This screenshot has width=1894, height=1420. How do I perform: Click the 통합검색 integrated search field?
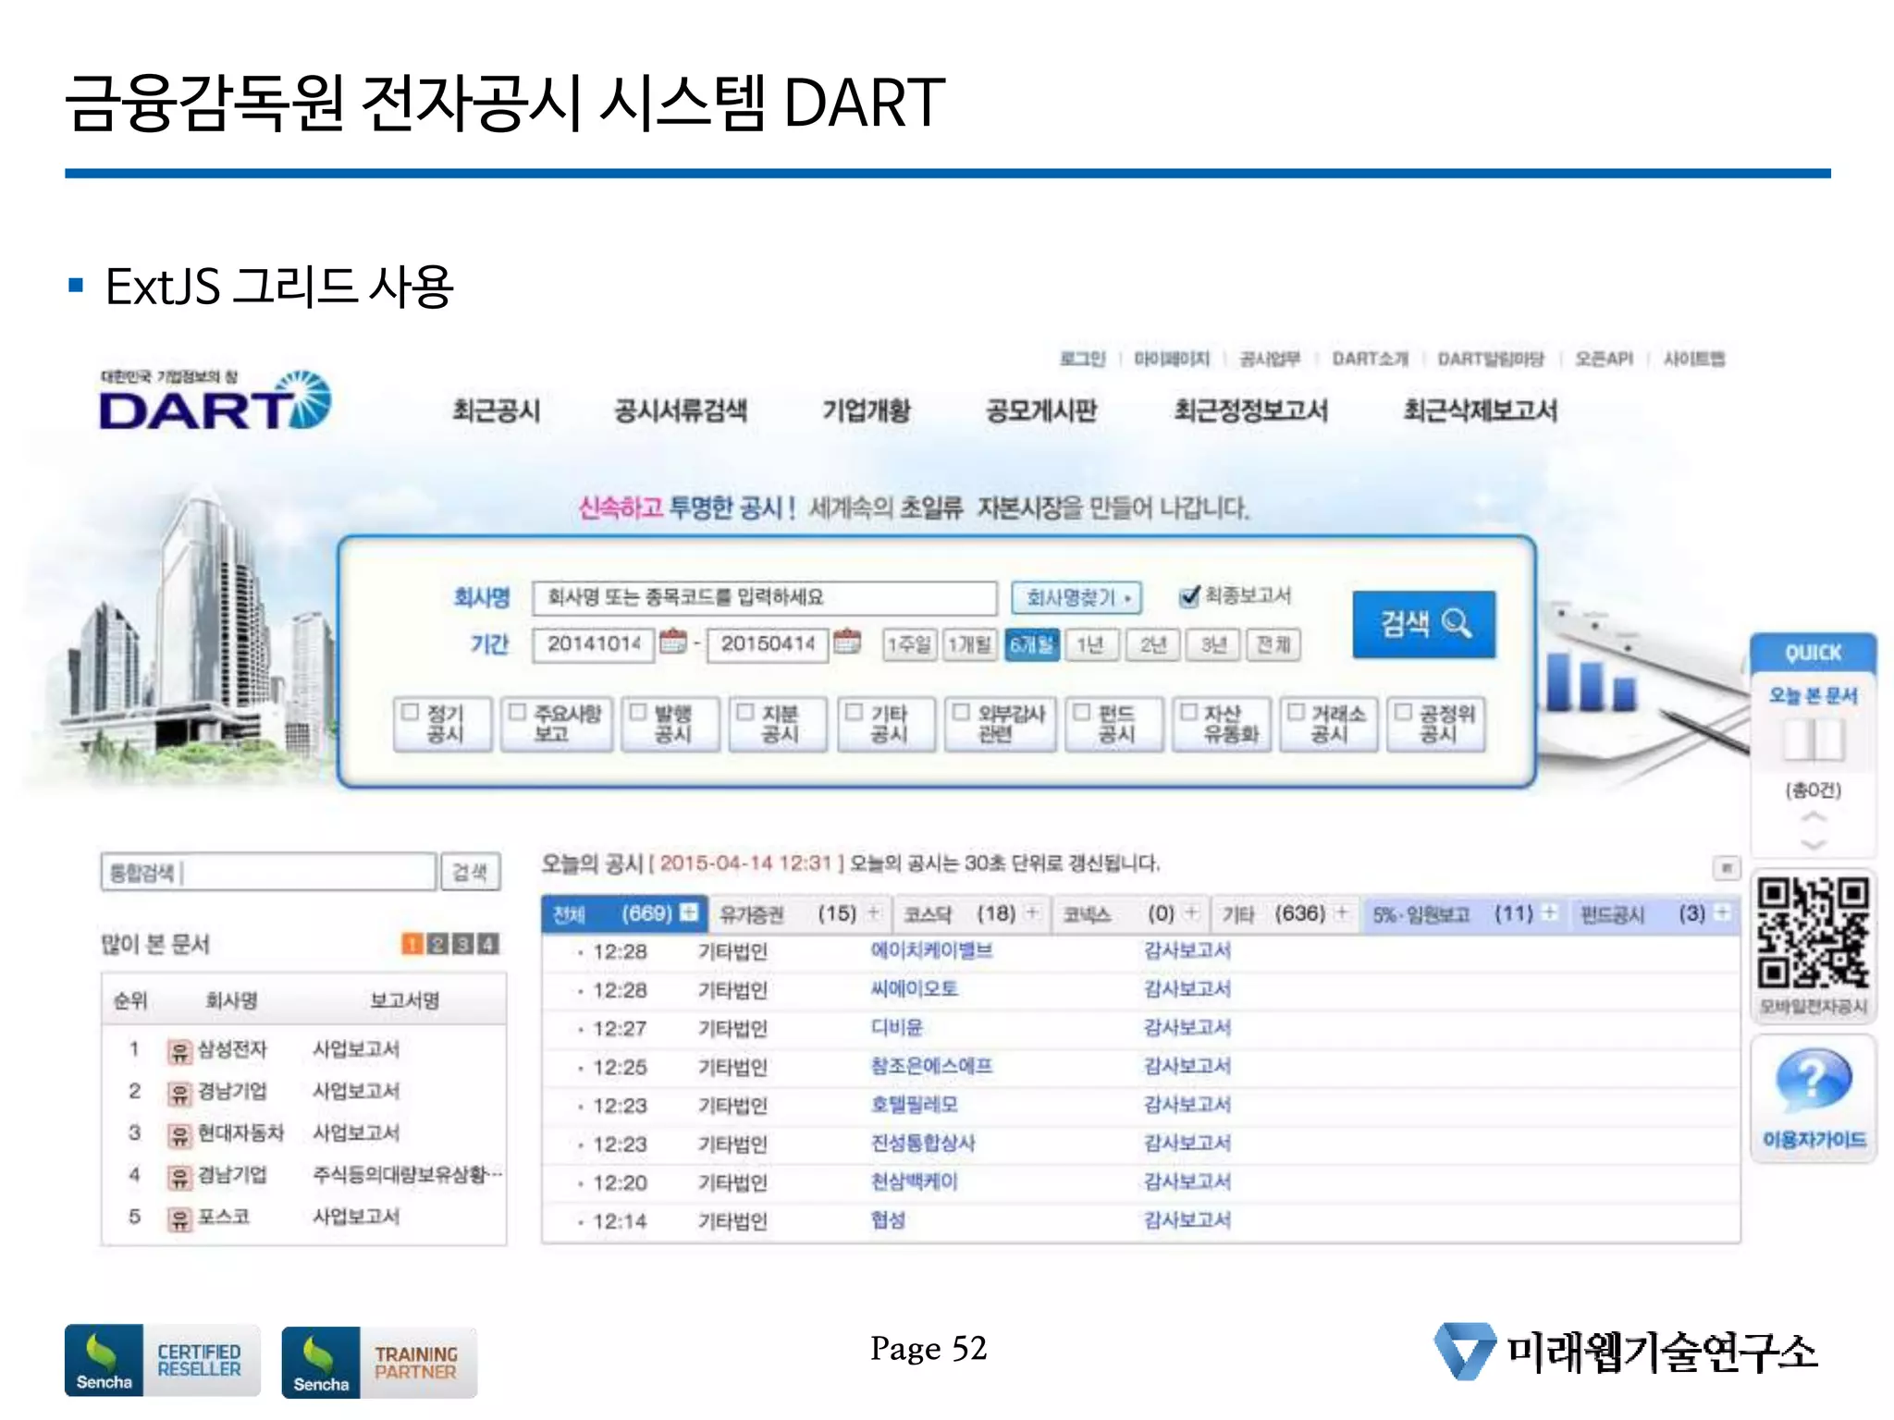(268, 872)
